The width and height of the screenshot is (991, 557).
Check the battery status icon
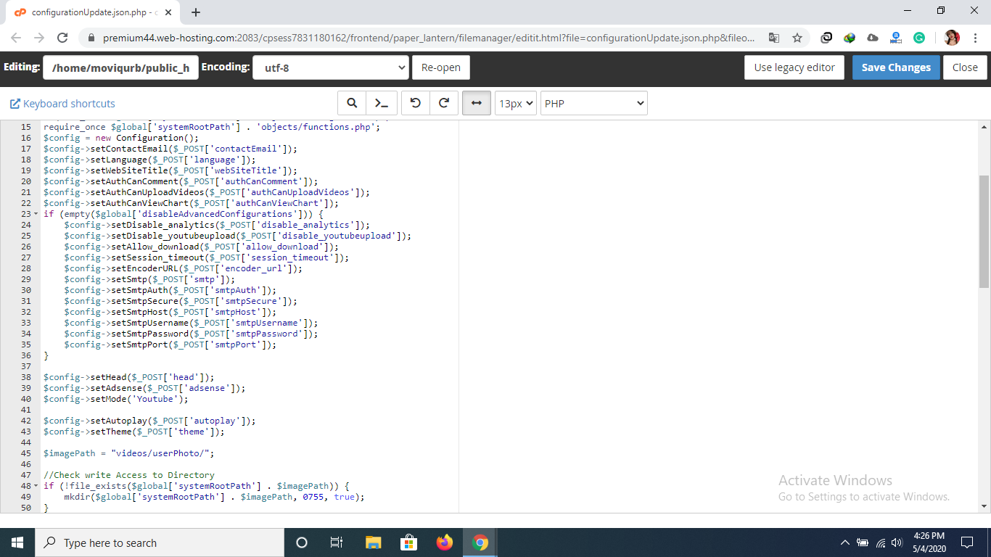(863, 542)
